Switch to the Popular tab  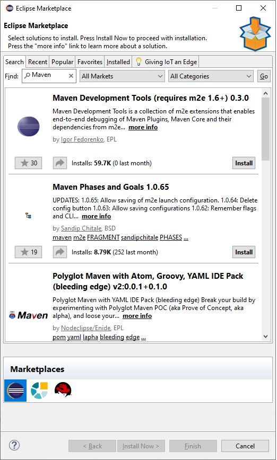[x=62, y=62]
